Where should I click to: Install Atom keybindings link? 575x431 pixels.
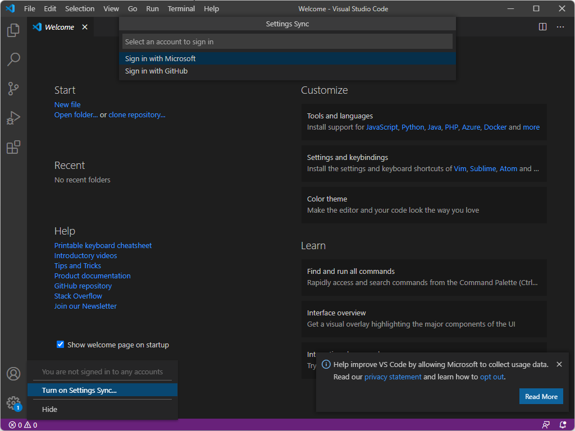tap(508, 168)
